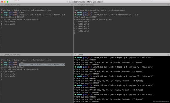The width and height of the screenshot is (170, 103).
Task: Click '2 - hello world' in sub2 pane
Action: [x=8, y=71]
